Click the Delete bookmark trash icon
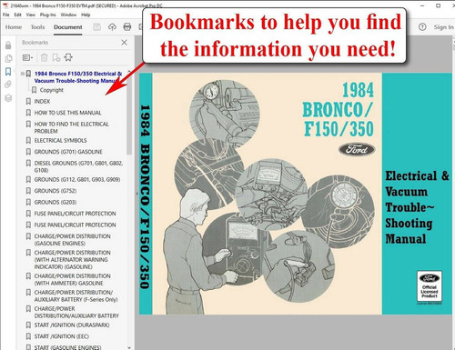The image size is (455, 350). (x=45, y=57)
